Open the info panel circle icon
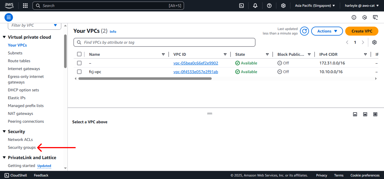Image resolution: width=384 pixels, height=179 pixels. 354,17
